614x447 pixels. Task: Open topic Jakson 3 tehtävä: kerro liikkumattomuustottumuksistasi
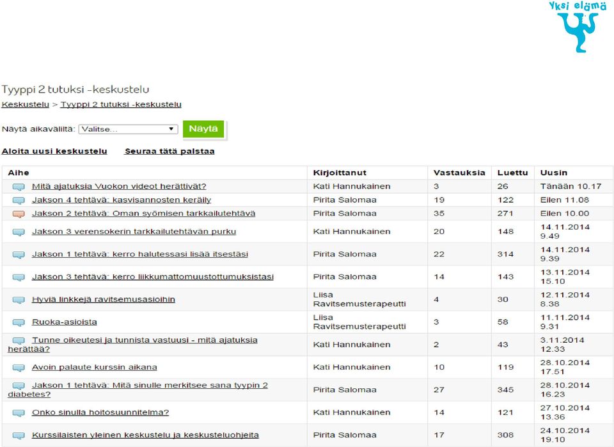(x=153, y=277)
